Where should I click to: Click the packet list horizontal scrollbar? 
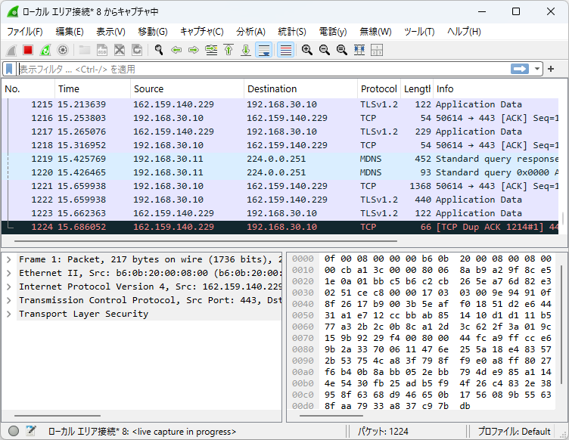click(205, 240)
